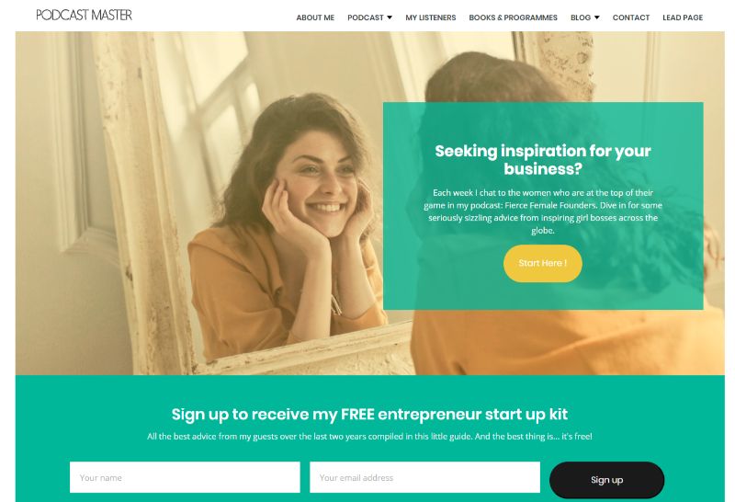Screen dimensions: 735x502
Task: Focus the Your email address field
Action: [424, 477]
